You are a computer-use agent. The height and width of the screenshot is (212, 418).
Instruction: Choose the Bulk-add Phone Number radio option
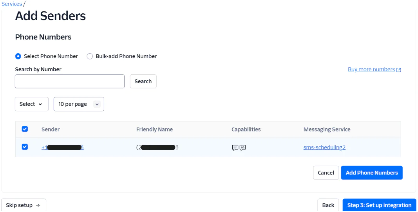(90, 56)
